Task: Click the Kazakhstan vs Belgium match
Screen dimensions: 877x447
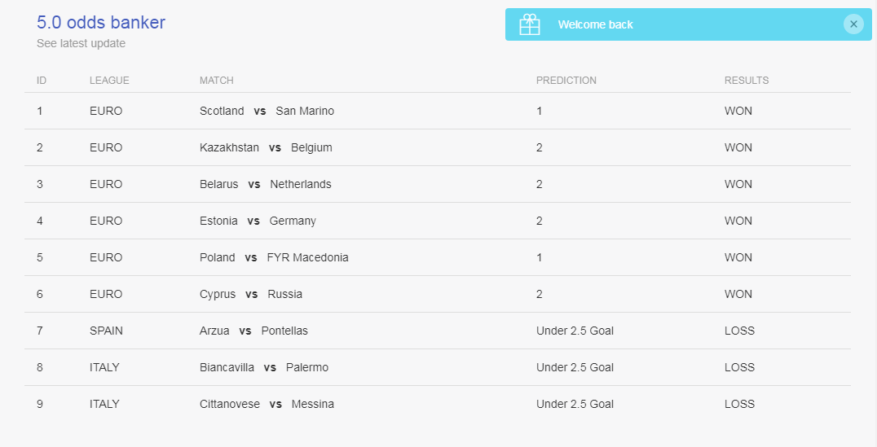Action: [x=266, y=147]
